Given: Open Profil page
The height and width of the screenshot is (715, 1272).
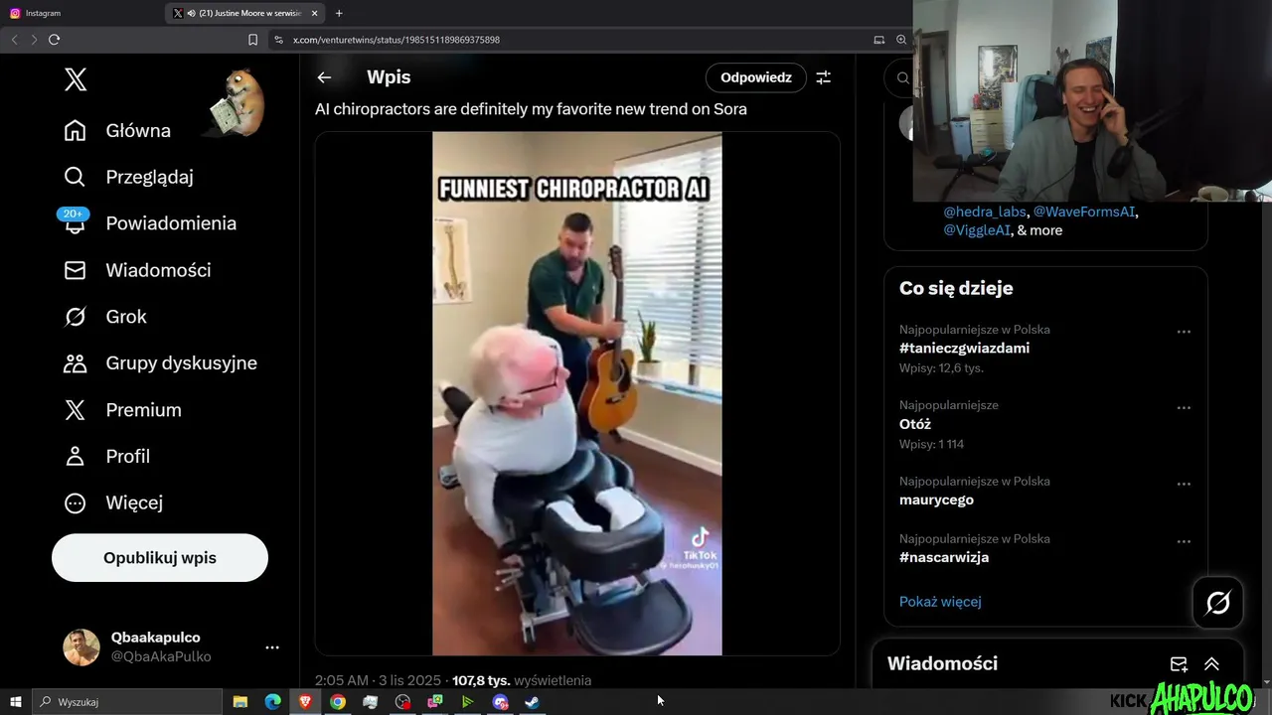Looking at the screenshot, I should 106,457.
